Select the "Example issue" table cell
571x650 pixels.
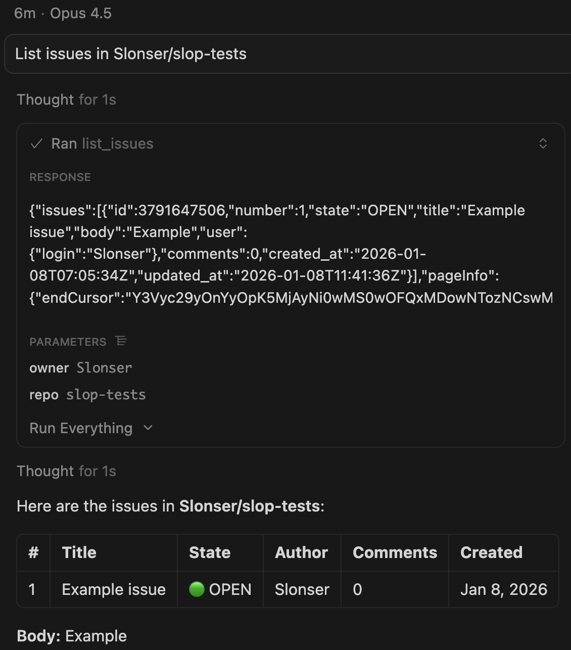tap(114, 589)
